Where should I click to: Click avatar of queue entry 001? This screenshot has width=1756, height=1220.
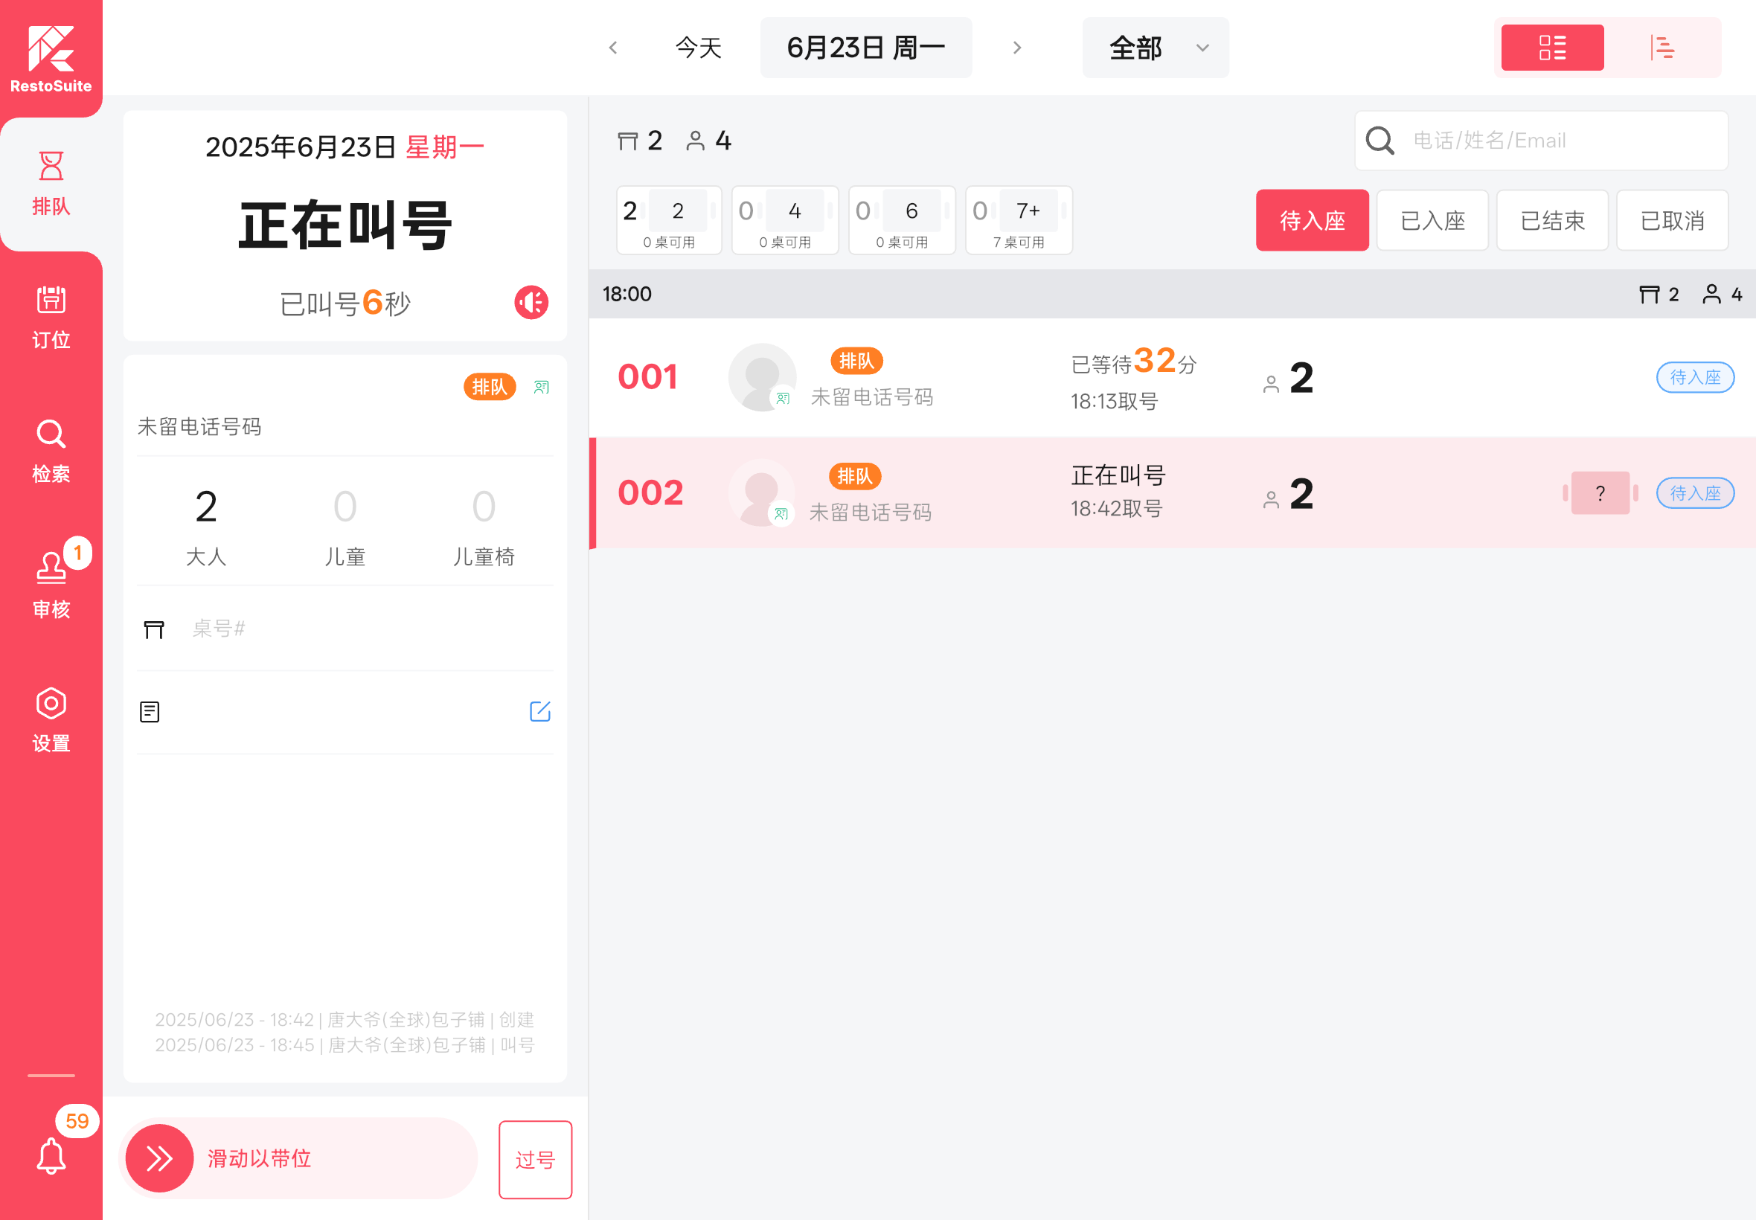[x=762, y=377]
